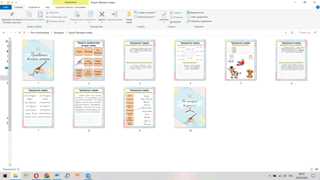This screenshot has width=320, height=180.
Task: Show hidden tray icons arrow
Action: point(269,176)
